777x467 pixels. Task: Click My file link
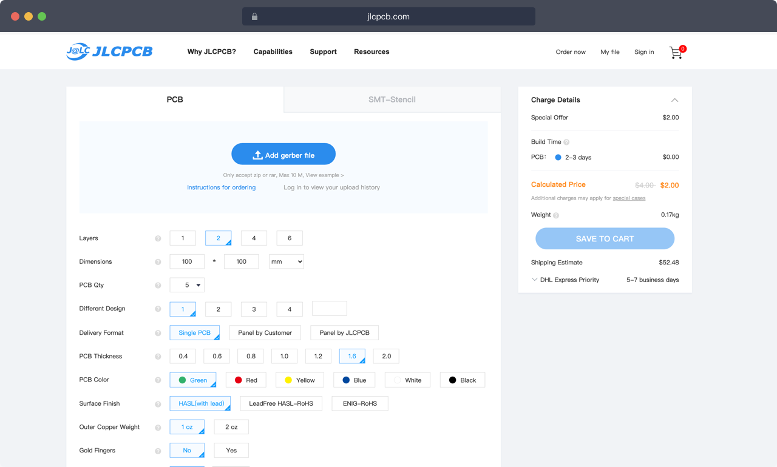click(610, 52)
